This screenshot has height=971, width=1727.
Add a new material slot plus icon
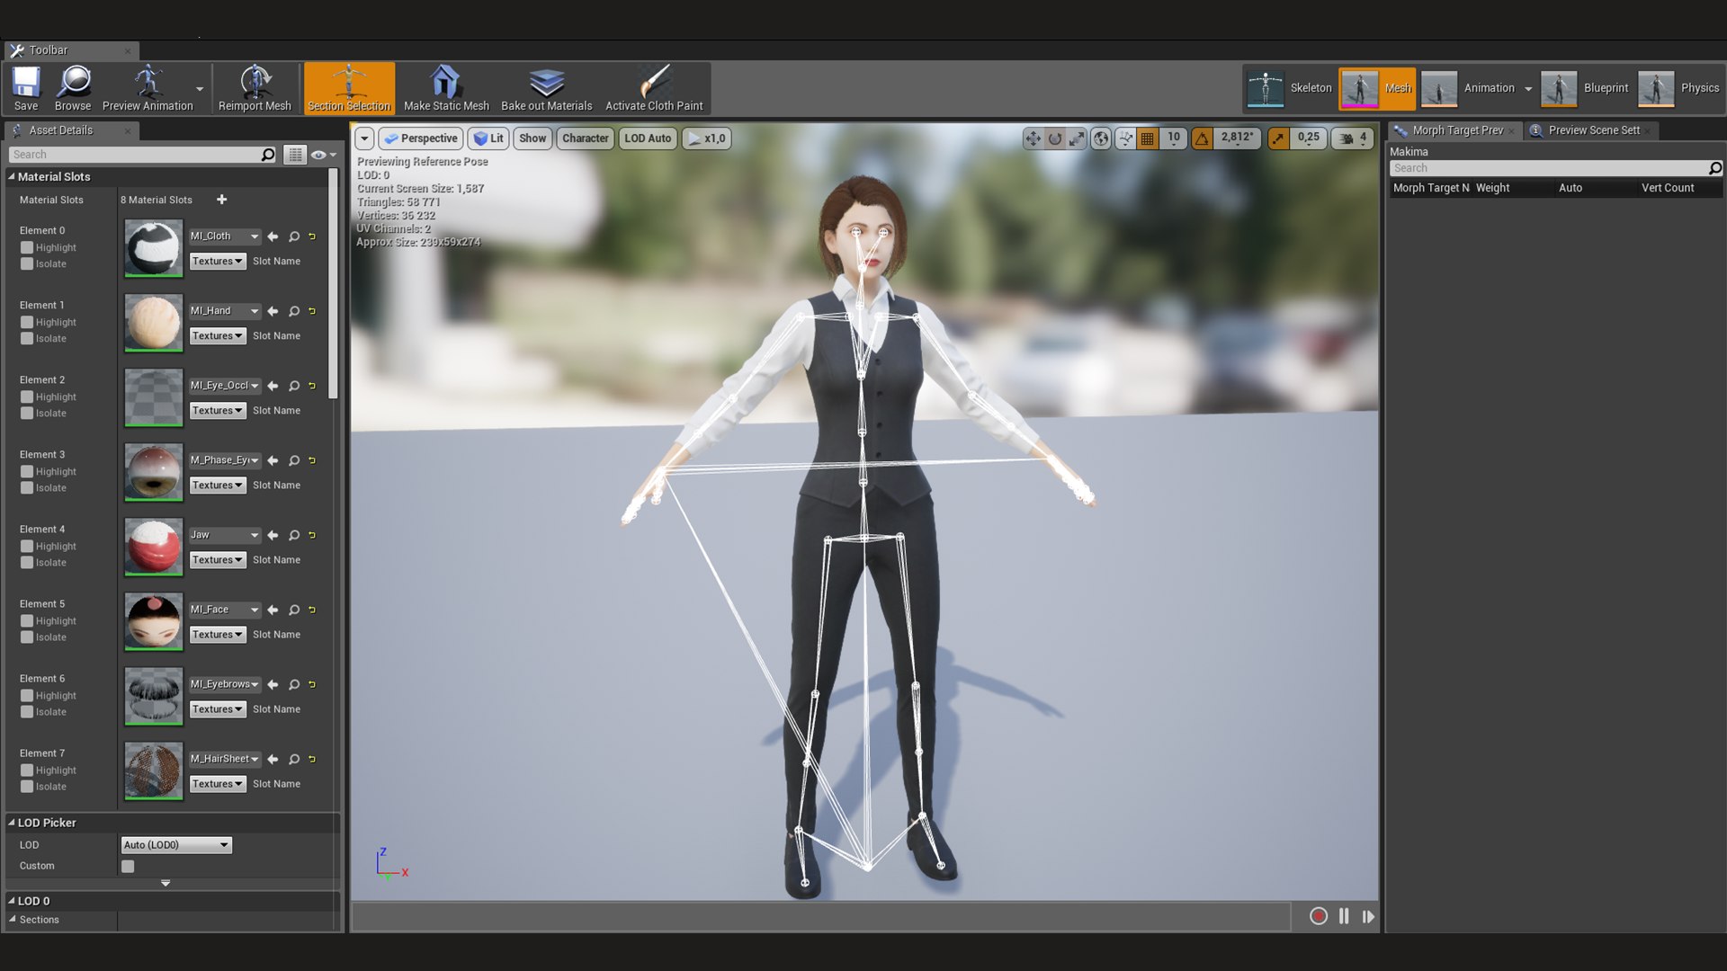coord(222,200)
